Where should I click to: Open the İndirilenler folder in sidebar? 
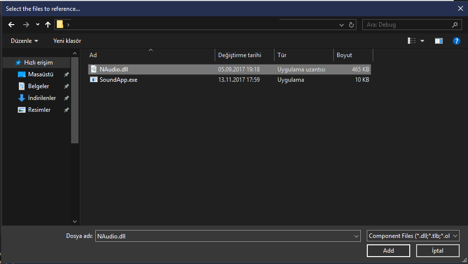click(x=41, y=98)
